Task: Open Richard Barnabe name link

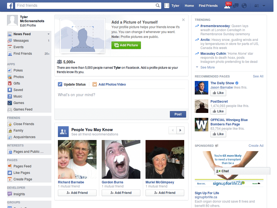Action: pyautogui.click(x=71, y=182)
